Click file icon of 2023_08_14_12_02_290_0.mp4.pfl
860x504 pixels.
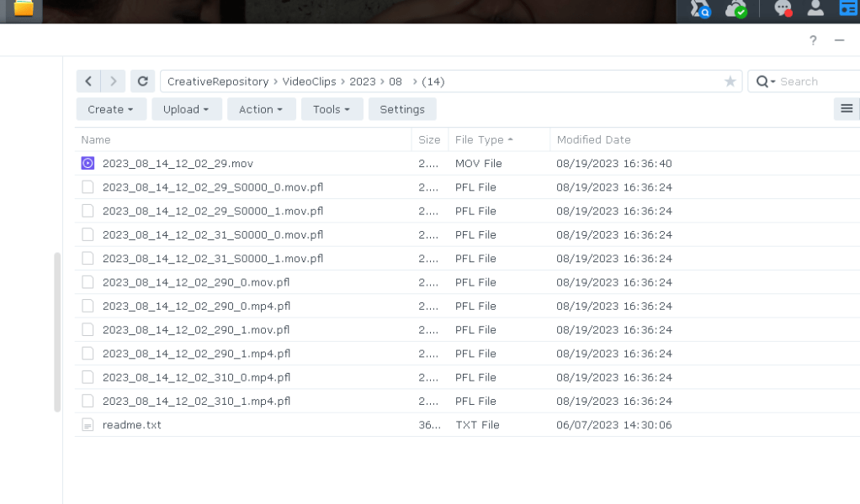(88, 306)
